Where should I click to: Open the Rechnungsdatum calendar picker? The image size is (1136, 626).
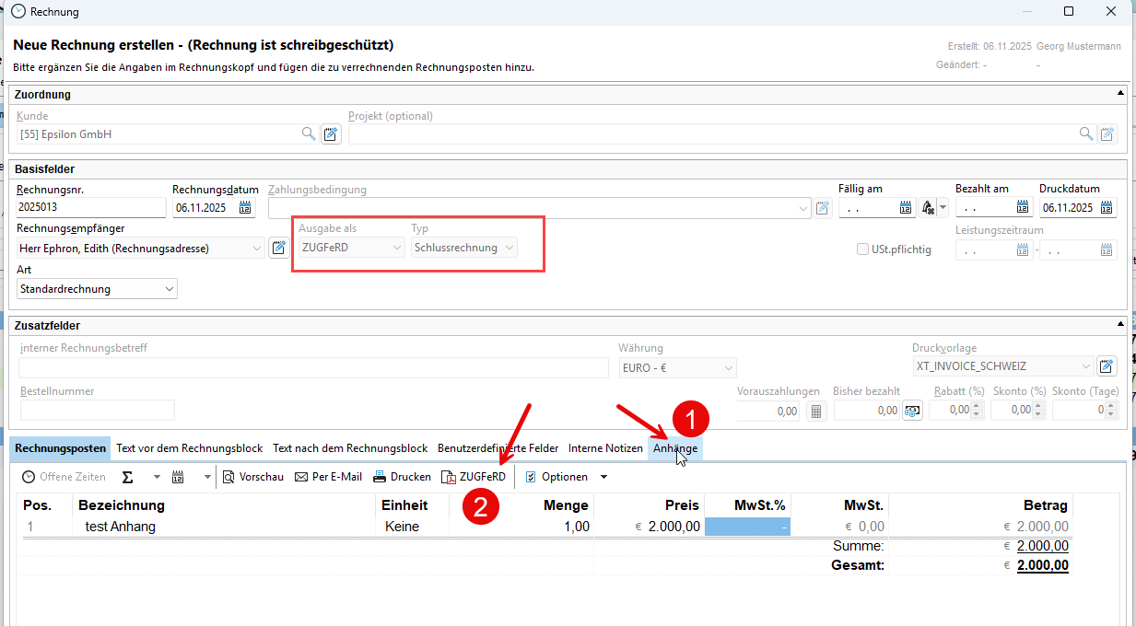click(x=245, y=208)
